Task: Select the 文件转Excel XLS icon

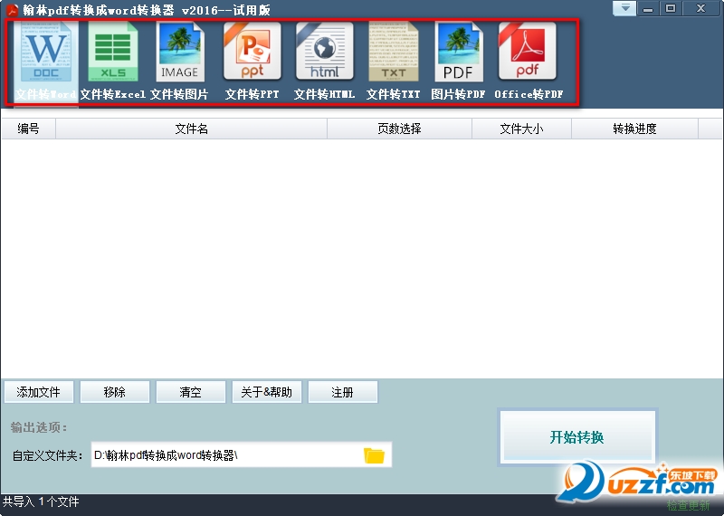Action: coord(113,53)
